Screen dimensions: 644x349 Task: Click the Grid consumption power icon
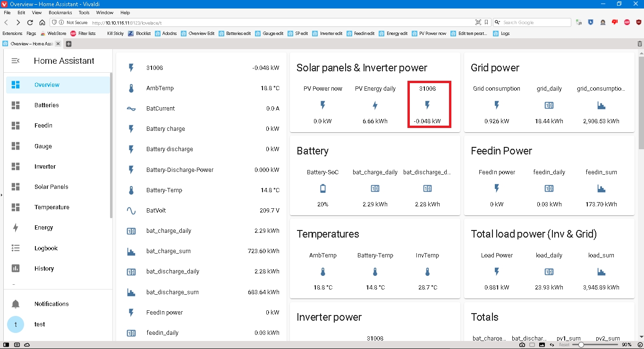click(497, 105)
